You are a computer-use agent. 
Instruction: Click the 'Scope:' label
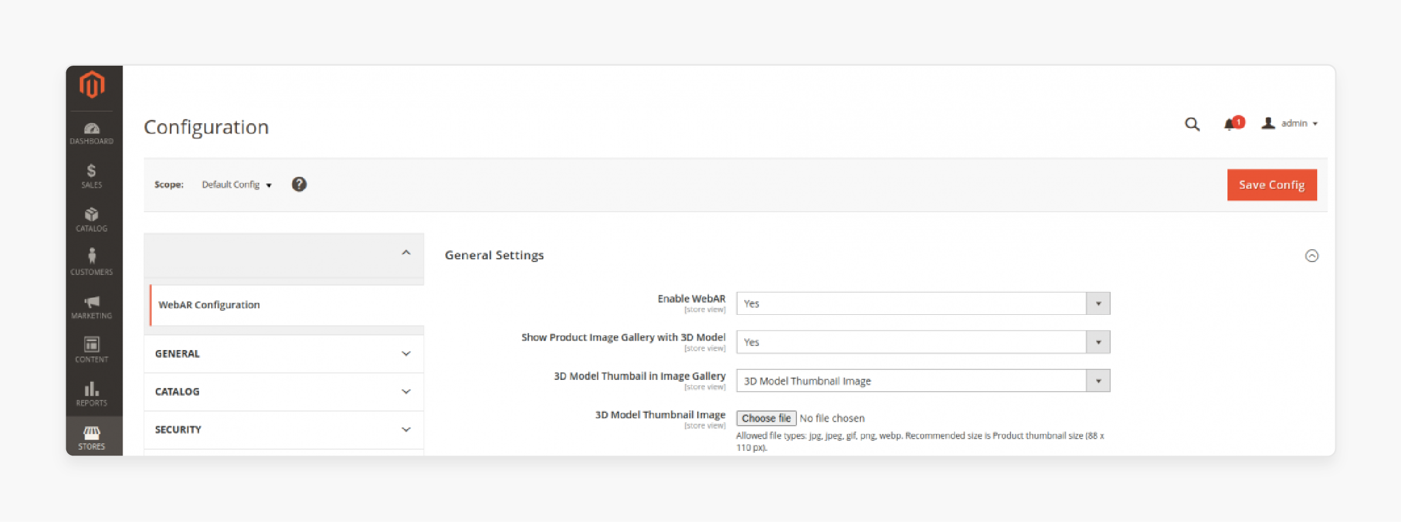pos(169,185)
